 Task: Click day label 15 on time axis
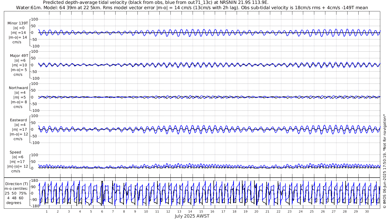click(x=201, y=211)
